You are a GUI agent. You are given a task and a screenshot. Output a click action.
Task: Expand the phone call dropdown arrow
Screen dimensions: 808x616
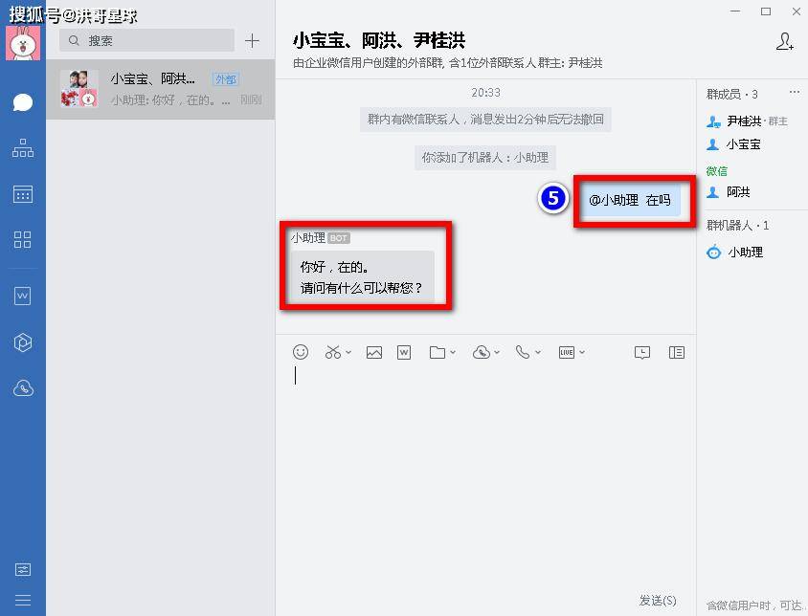[538, 352]
